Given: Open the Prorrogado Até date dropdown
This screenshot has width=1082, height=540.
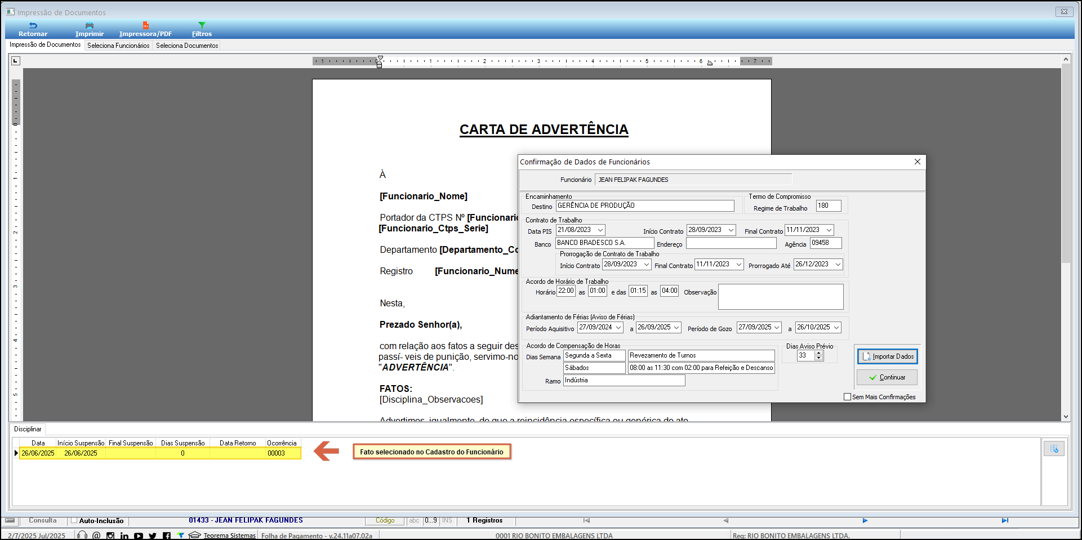Looking at the screenshot, I should (x=838, y=264).
